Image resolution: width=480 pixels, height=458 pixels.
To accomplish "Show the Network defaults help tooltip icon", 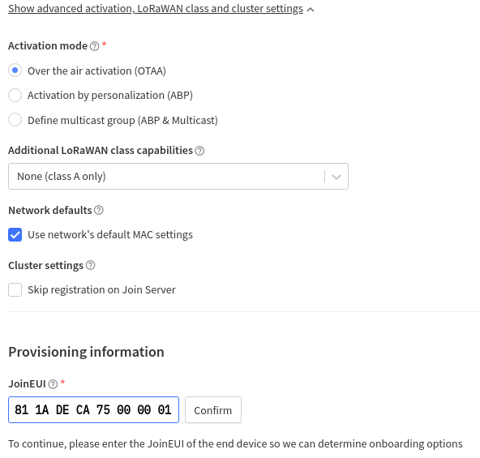I will [x=99, y=210].
